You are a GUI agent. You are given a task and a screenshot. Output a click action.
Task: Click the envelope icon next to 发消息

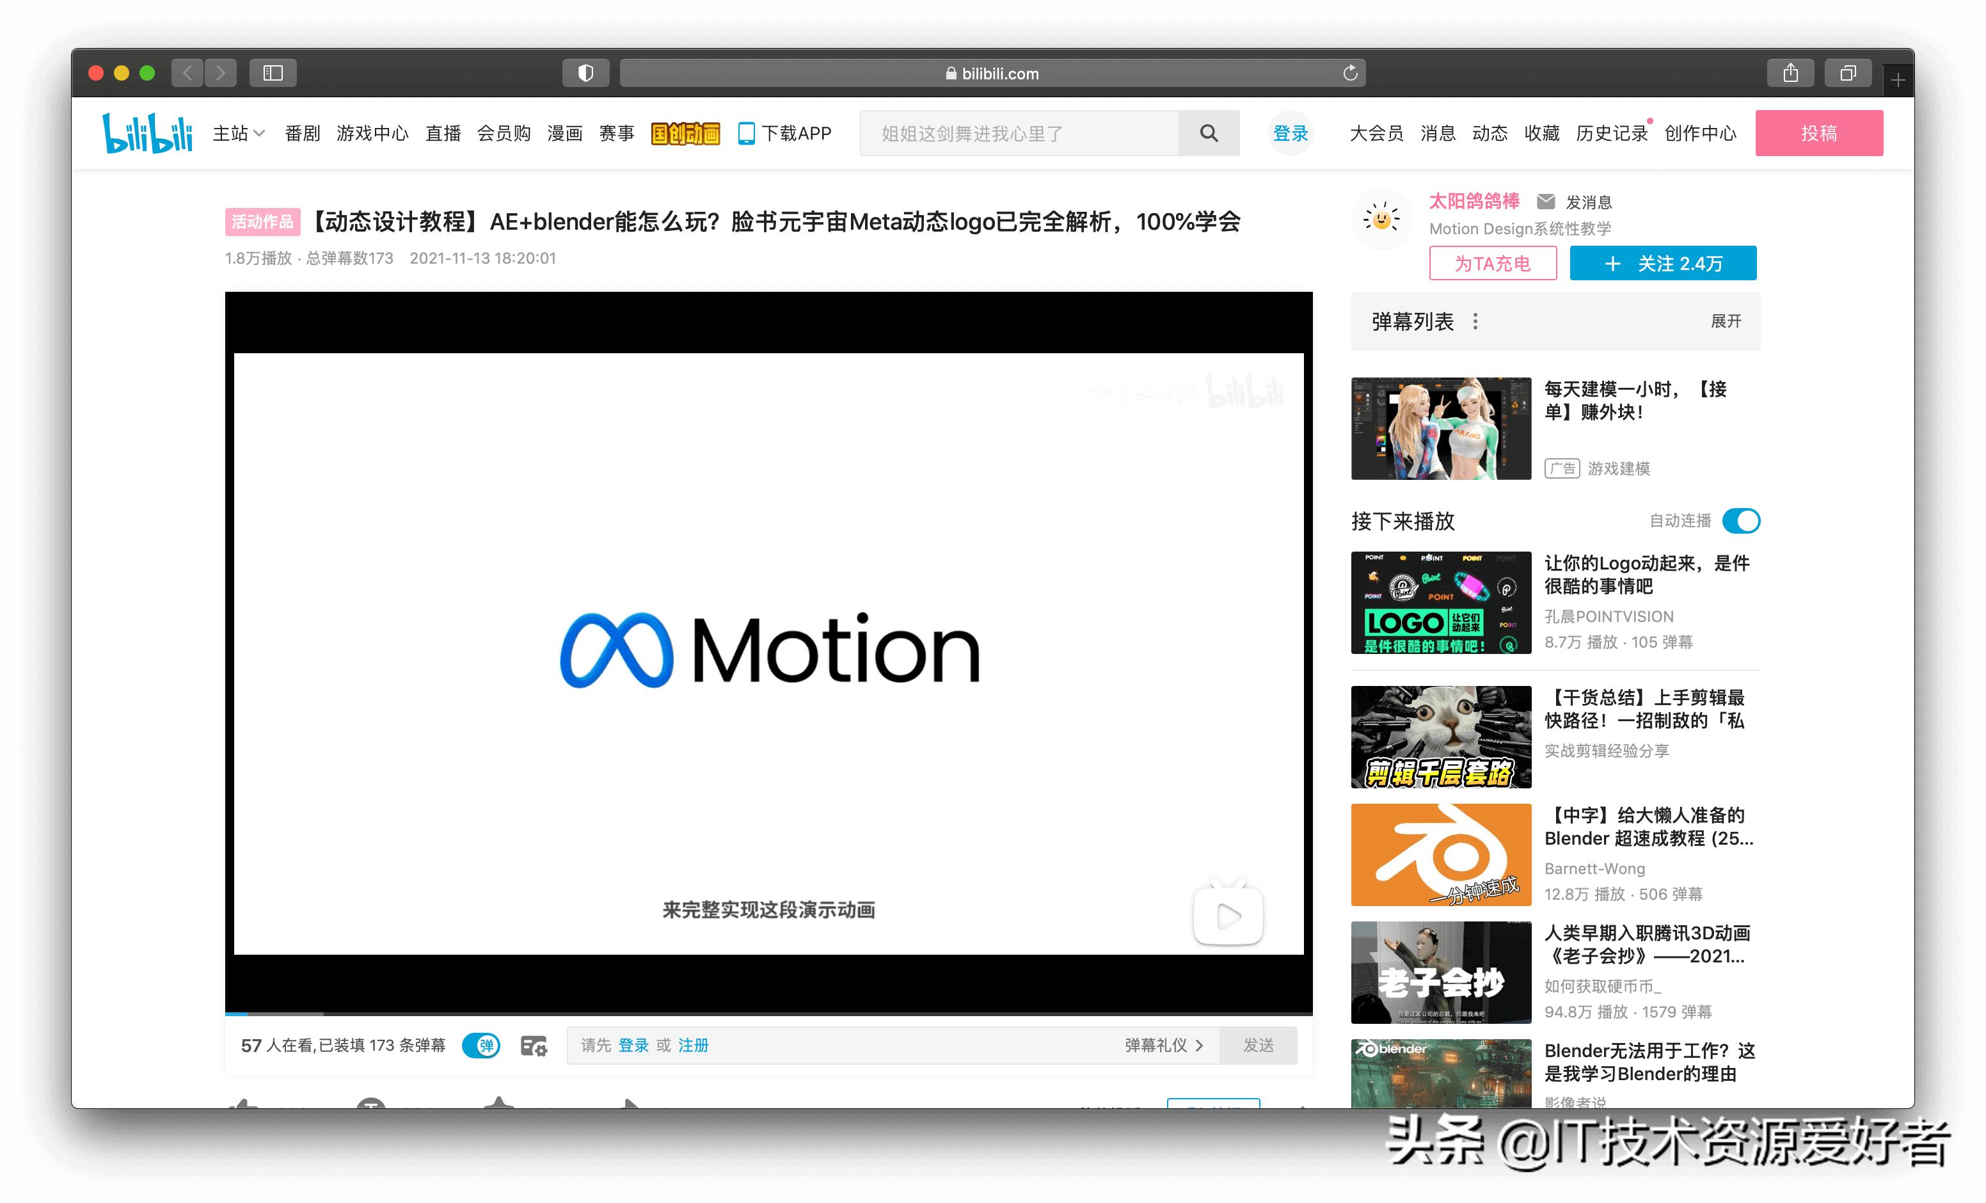(x=1545, y=202)
